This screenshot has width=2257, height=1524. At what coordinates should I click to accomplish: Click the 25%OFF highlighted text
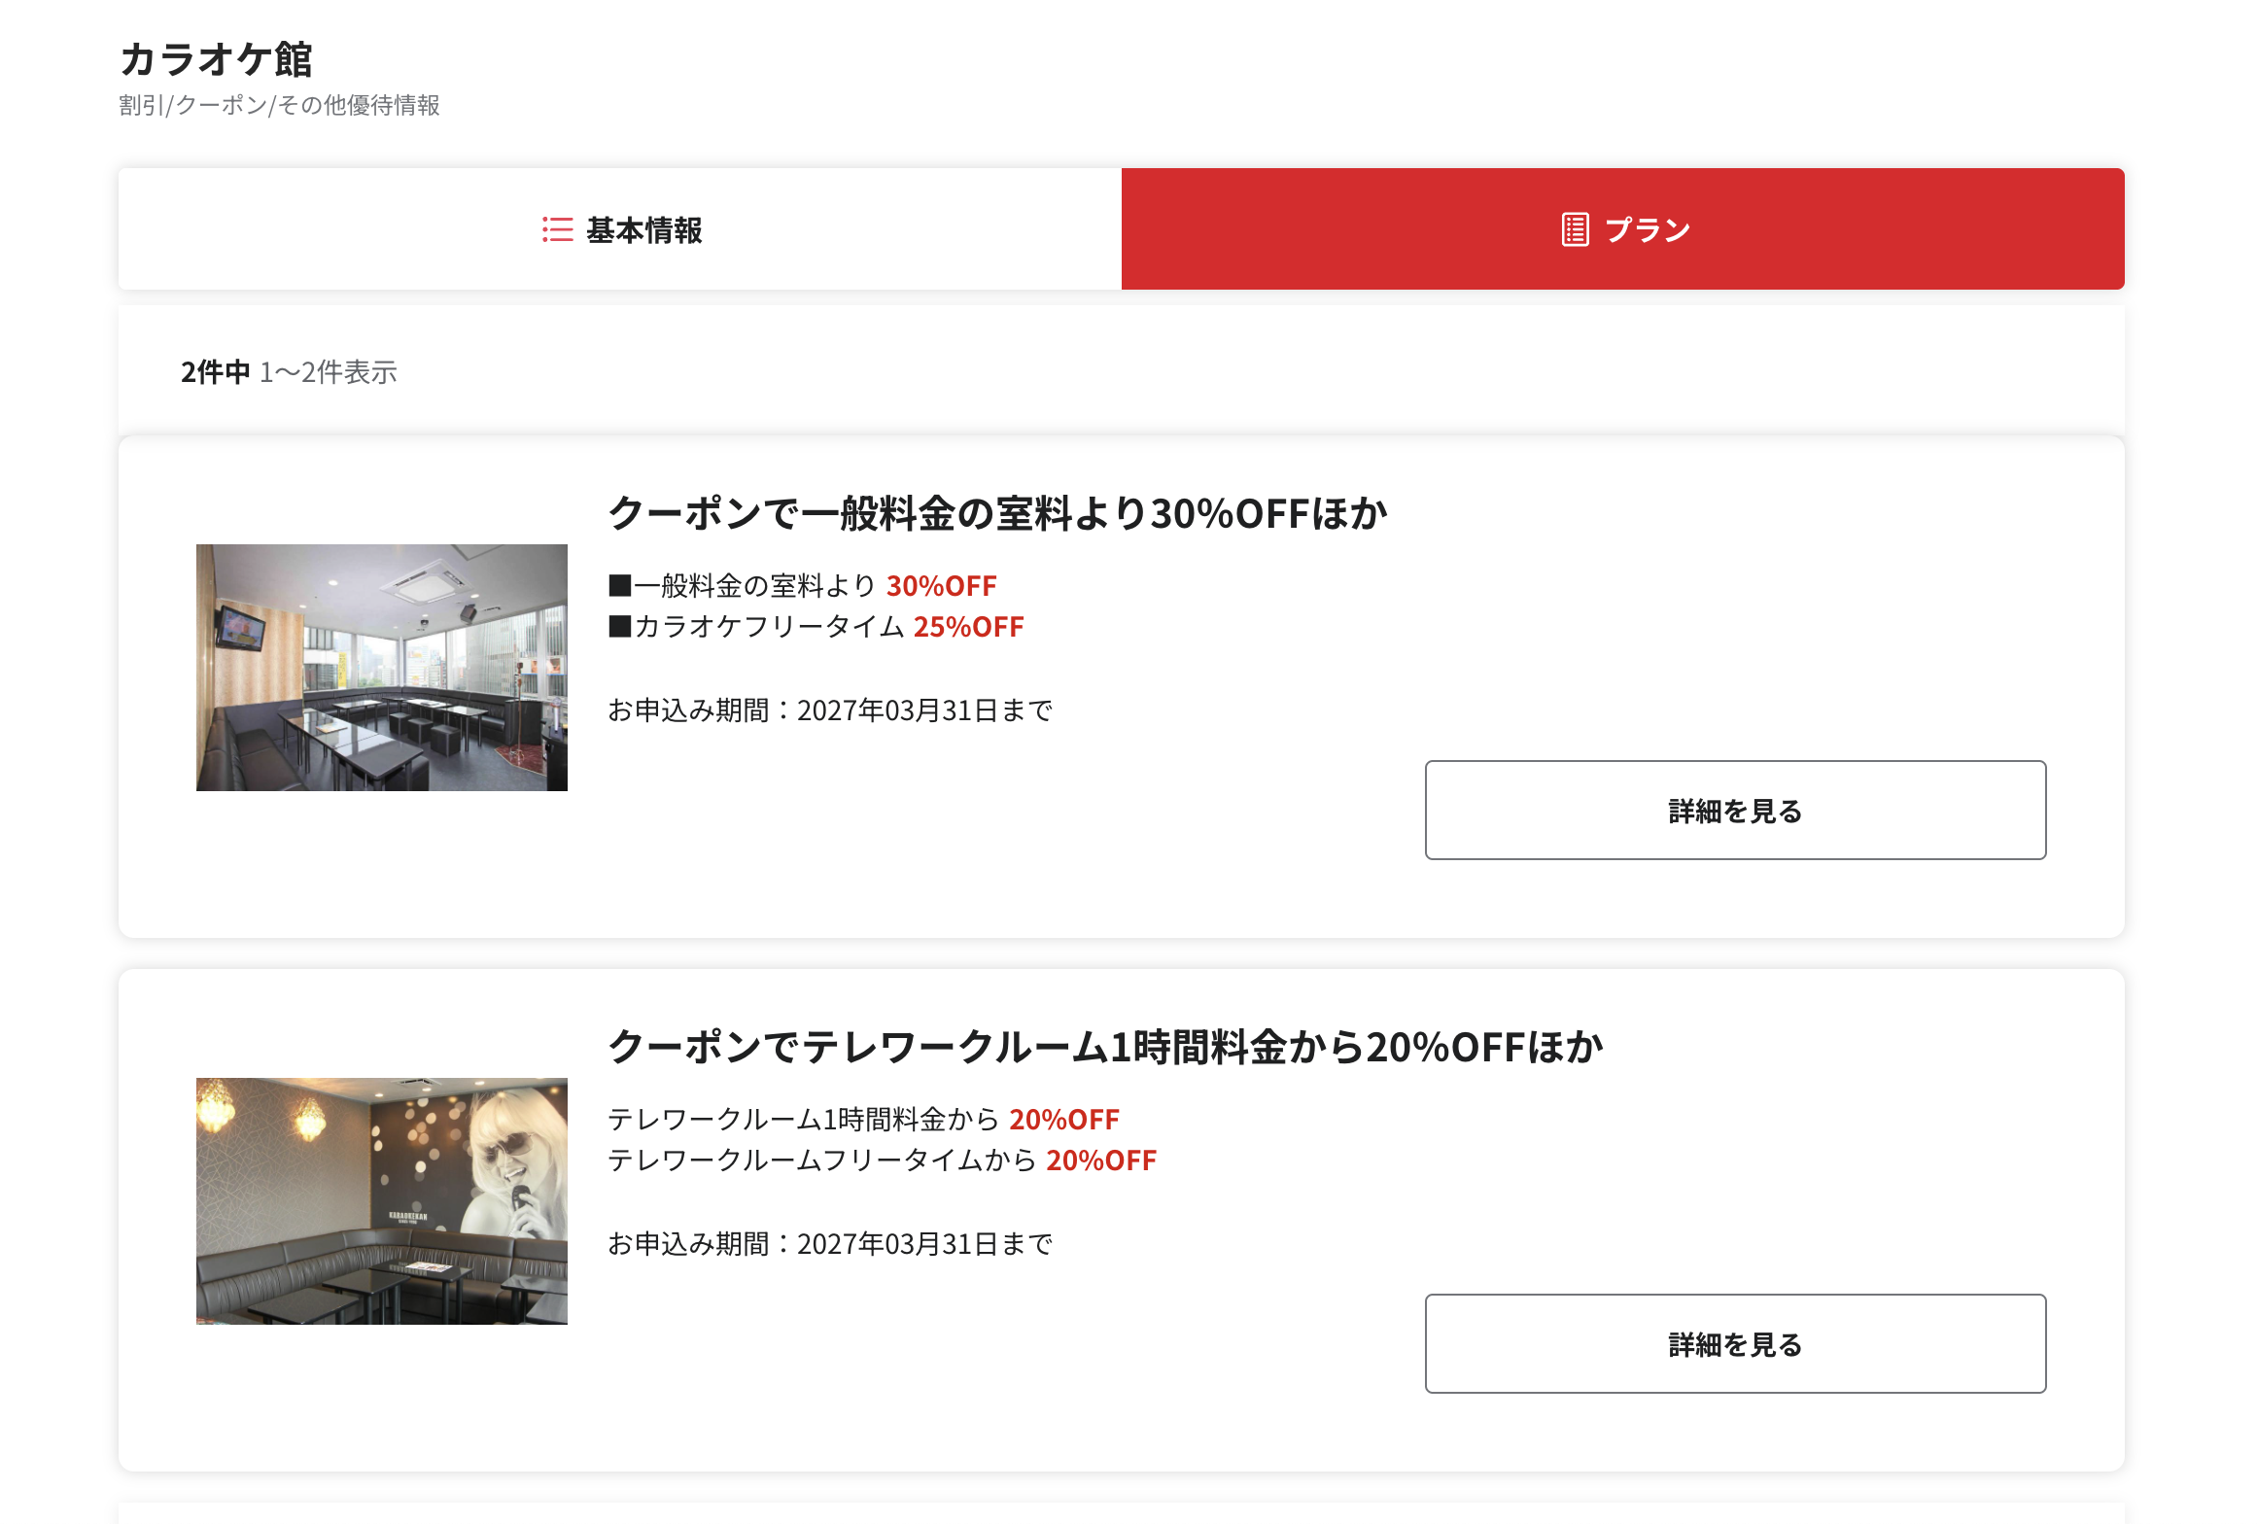tap(967, 627)
